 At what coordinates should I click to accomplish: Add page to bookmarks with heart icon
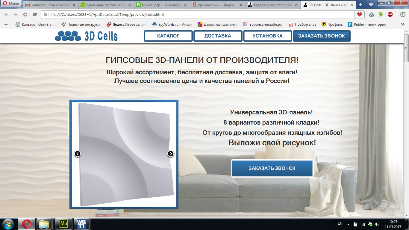pyautogui.click(x=359, y=14)
